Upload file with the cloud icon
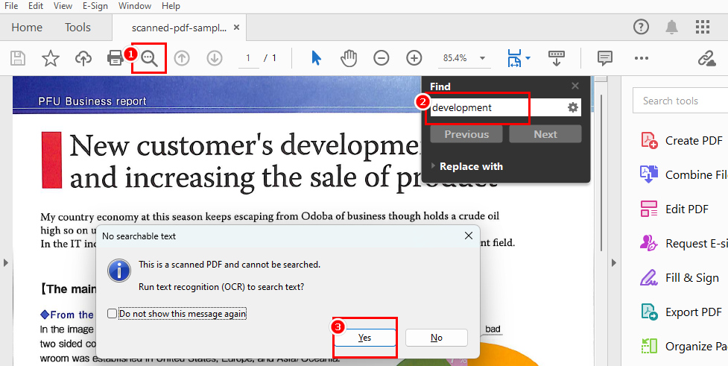The height and width of the screenshot is (366, 728). click(83, 59)
